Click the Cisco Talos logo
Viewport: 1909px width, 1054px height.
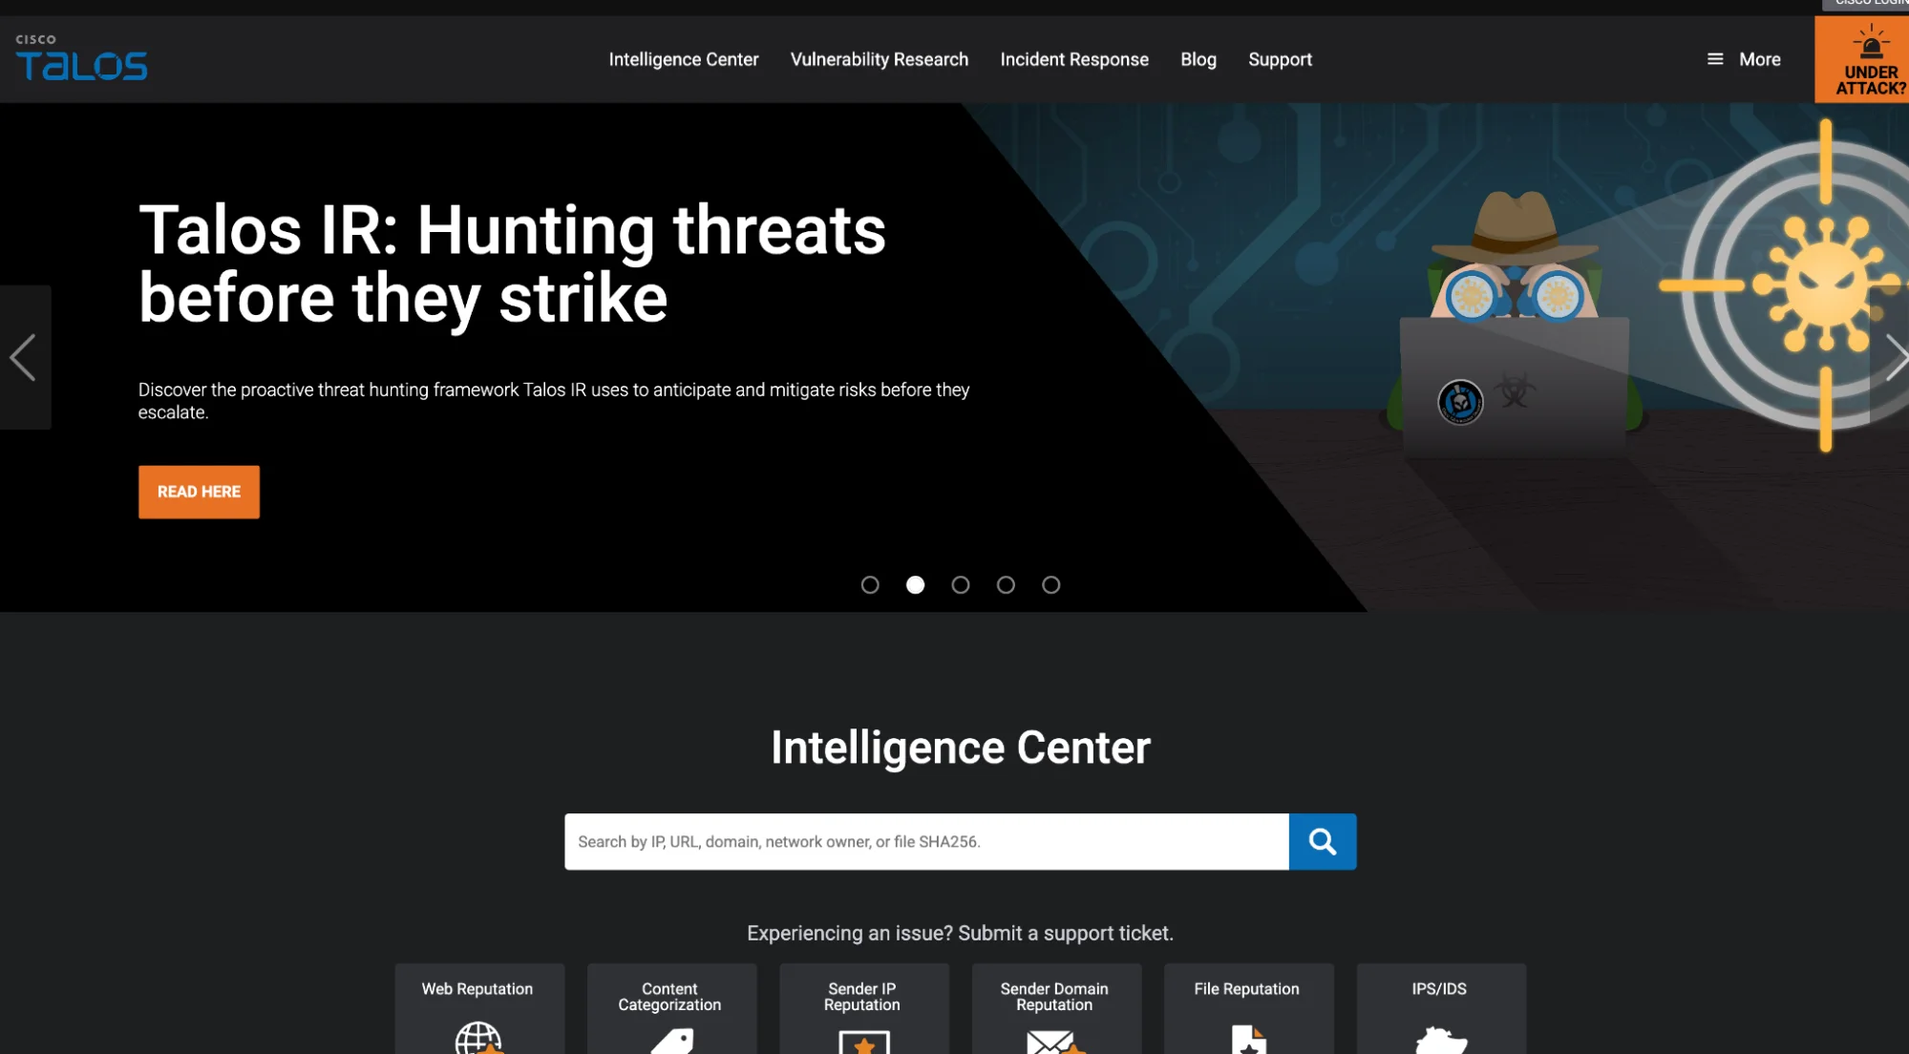tap(81, 58)
